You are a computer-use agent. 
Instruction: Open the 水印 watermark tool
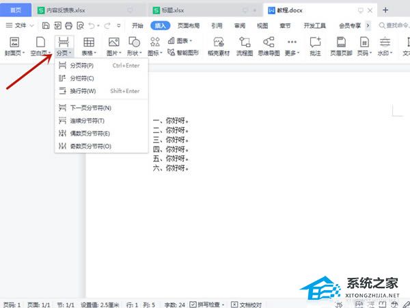[385, 46]
